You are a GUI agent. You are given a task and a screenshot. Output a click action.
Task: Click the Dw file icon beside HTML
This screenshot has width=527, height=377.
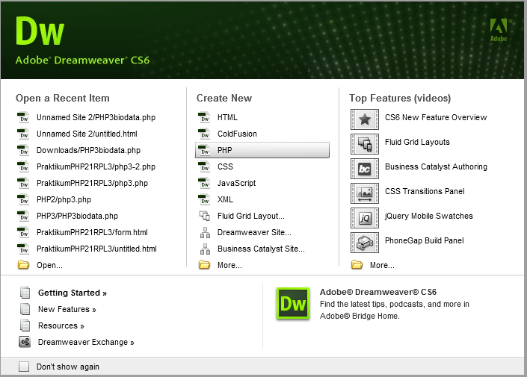coord(204,117)
